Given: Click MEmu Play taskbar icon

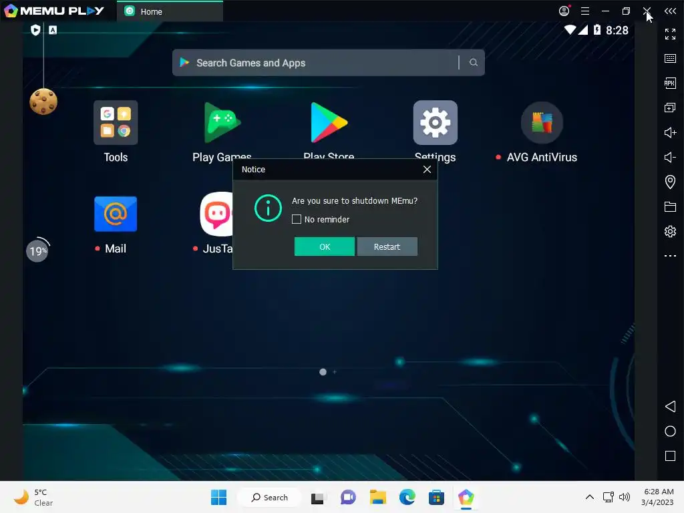Looking at the screenshot, I should click(466, 497).
